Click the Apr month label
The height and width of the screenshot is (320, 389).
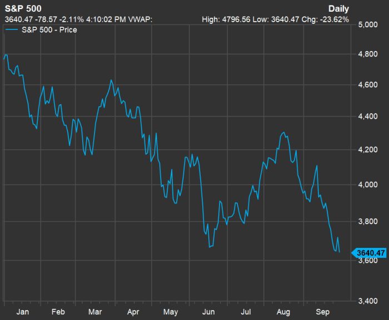[133, 312]
